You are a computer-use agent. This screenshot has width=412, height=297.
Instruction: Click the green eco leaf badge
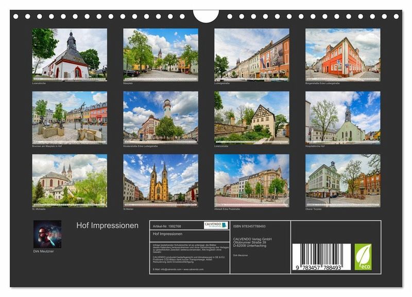pyautogui.click(x=363, y=256)
